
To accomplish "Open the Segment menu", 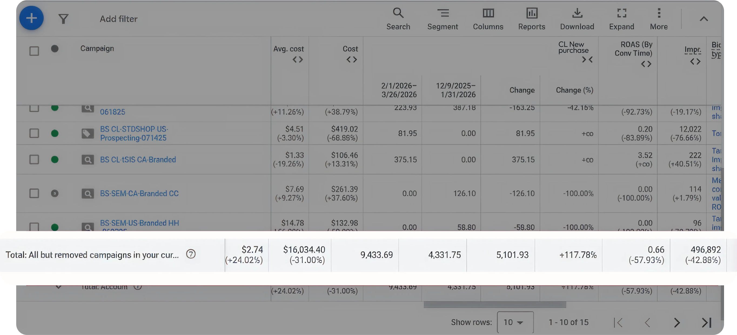I will pos(443,19).
